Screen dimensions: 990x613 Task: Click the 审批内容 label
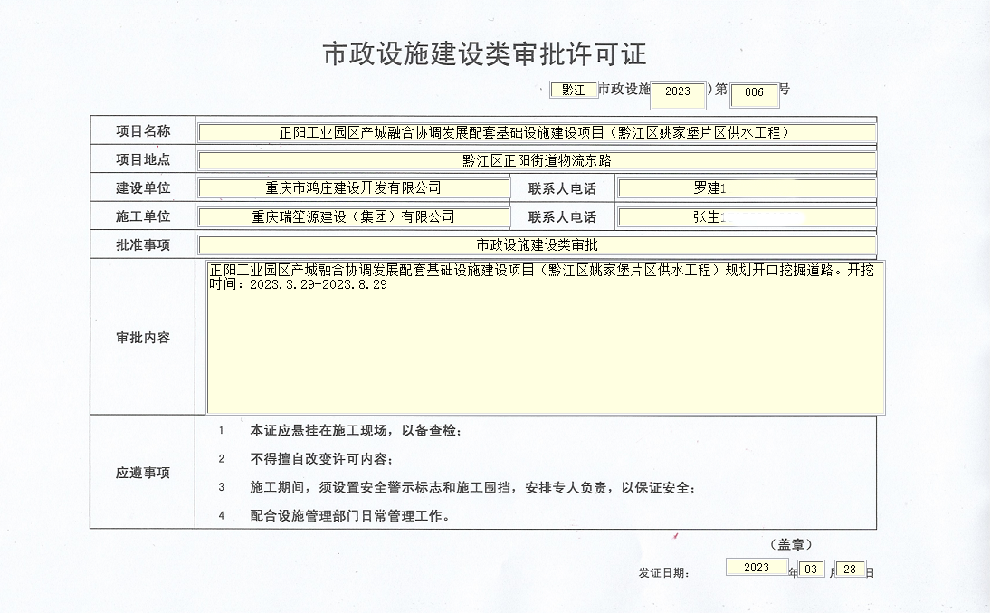click(x=143, y=338)
